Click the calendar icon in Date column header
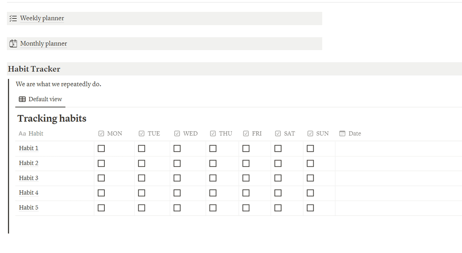 [x=342, y=134]
